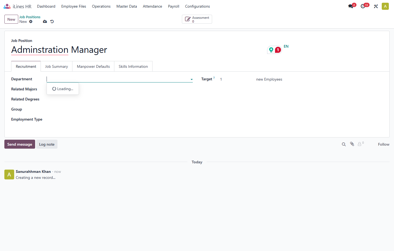Click the 'Sanurahhman Khan' author name
Screen dimensions: 394x251
click(33, 172)
